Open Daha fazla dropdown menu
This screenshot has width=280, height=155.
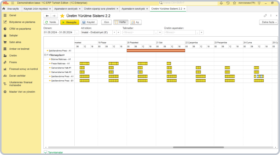tap(268, 22)
